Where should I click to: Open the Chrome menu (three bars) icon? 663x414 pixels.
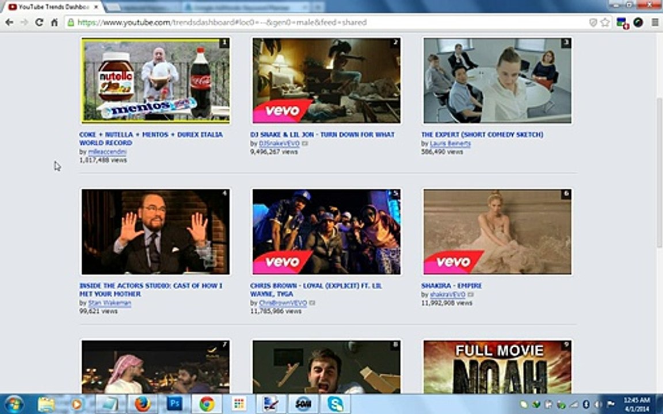(x=654, y=22)
